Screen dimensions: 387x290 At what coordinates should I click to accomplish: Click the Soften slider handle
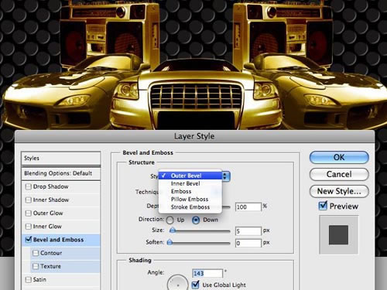click(170, 242)
